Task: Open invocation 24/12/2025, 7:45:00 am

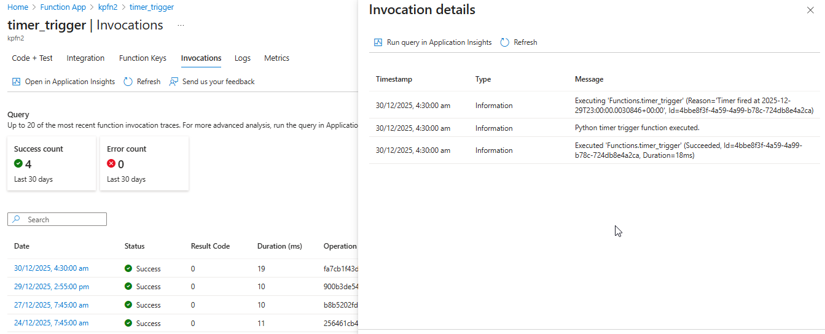Action: 51,324
